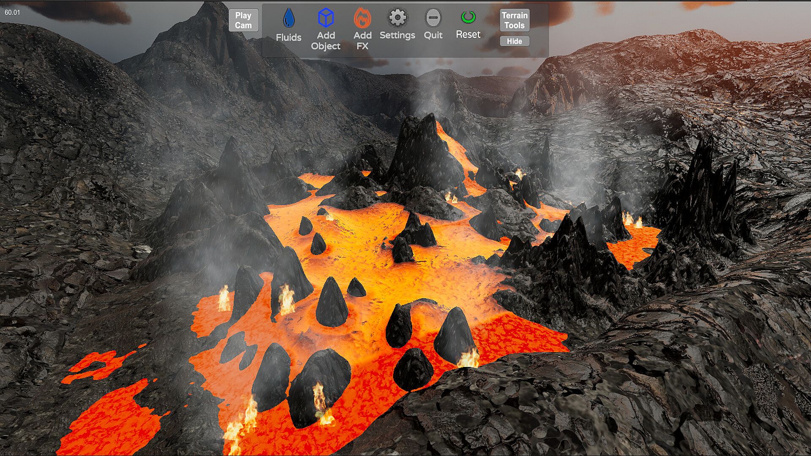Click the 'Quit' text label

click(x=433, y=35)
